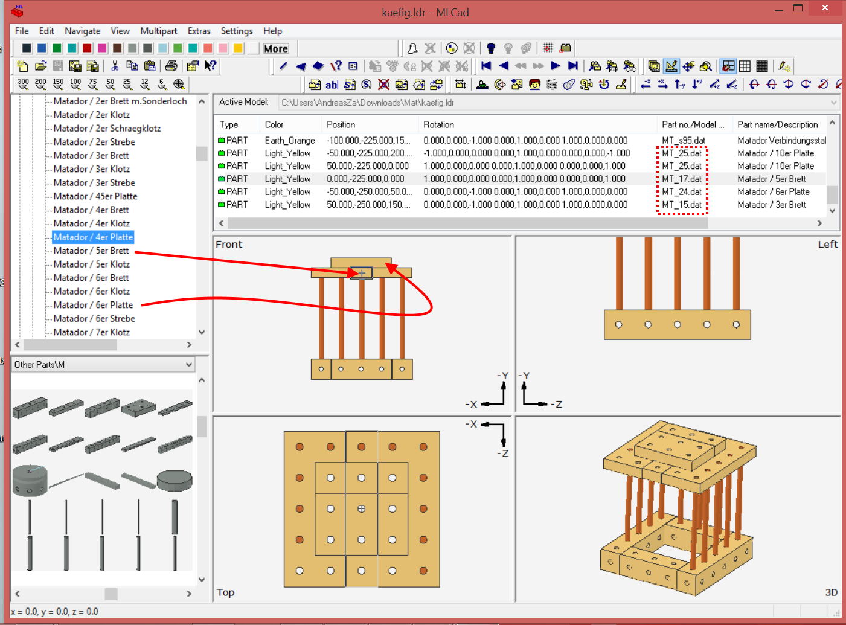The width and height of the screenshot is (846, 625).
Task: Cut the selection with the scissors icon
Action: point(115,66)
